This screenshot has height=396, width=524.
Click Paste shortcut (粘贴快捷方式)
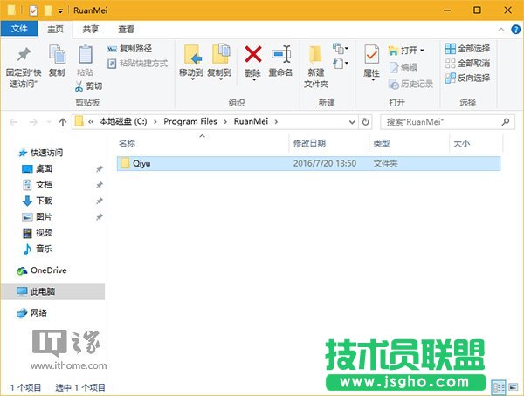137,63
